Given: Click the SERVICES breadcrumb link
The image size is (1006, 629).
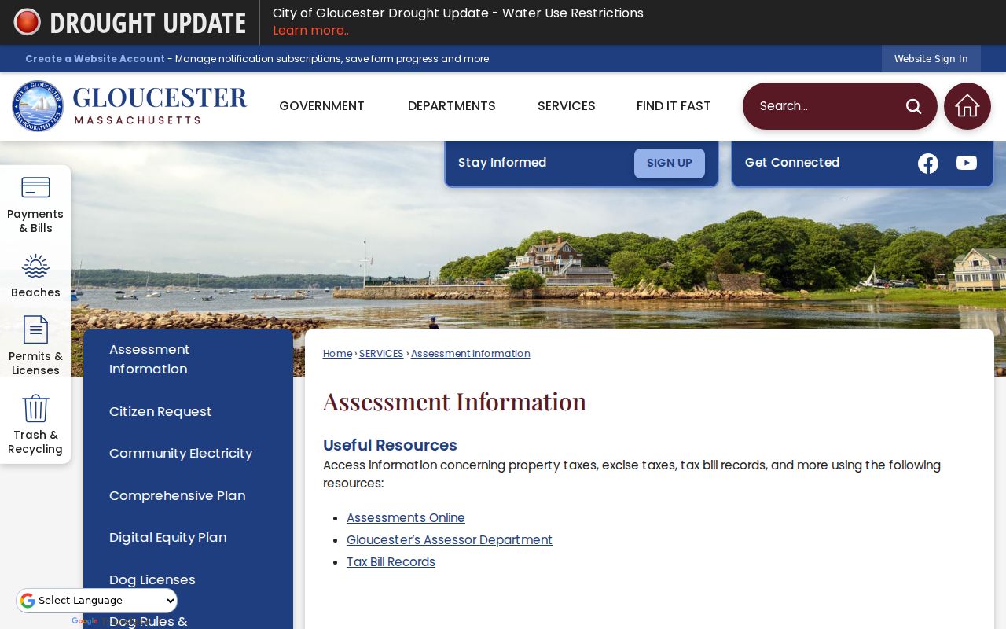Looking at the screenshot, I should (381, 354).
